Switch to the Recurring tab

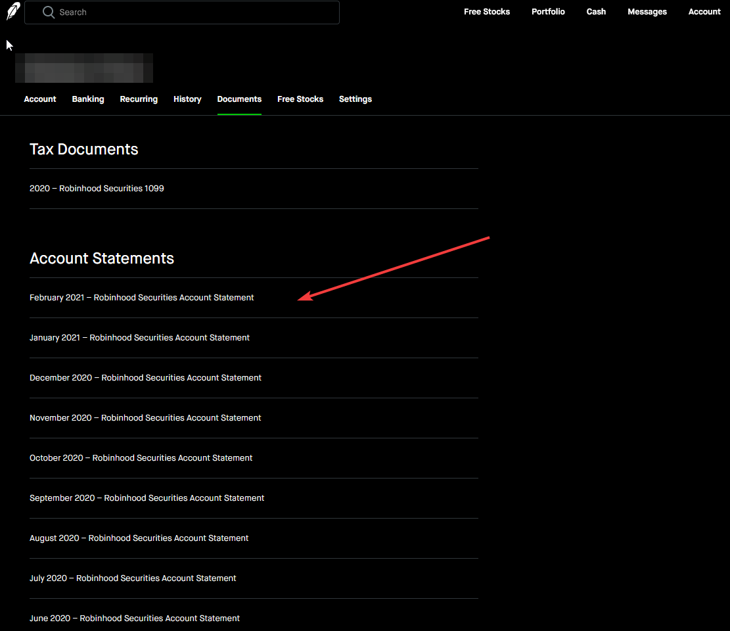[139, 99]
